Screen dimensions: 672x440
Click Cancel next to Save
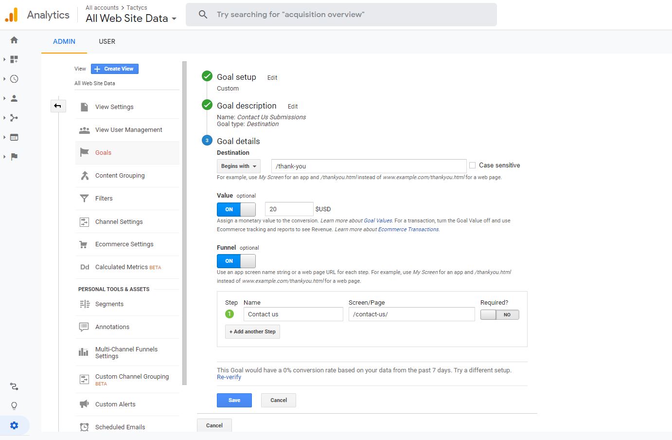tap(279, 400)
